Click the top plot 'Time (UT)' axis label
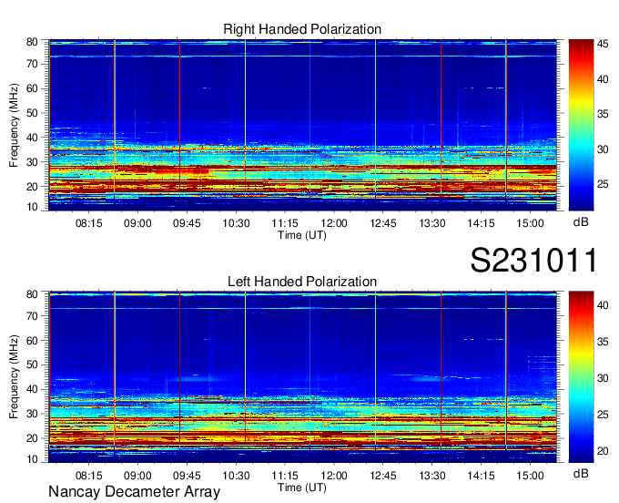 [302, 235]
